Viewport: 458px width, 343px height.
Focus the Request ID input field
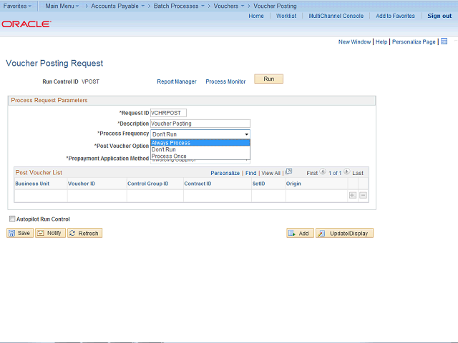coord(169,113)
